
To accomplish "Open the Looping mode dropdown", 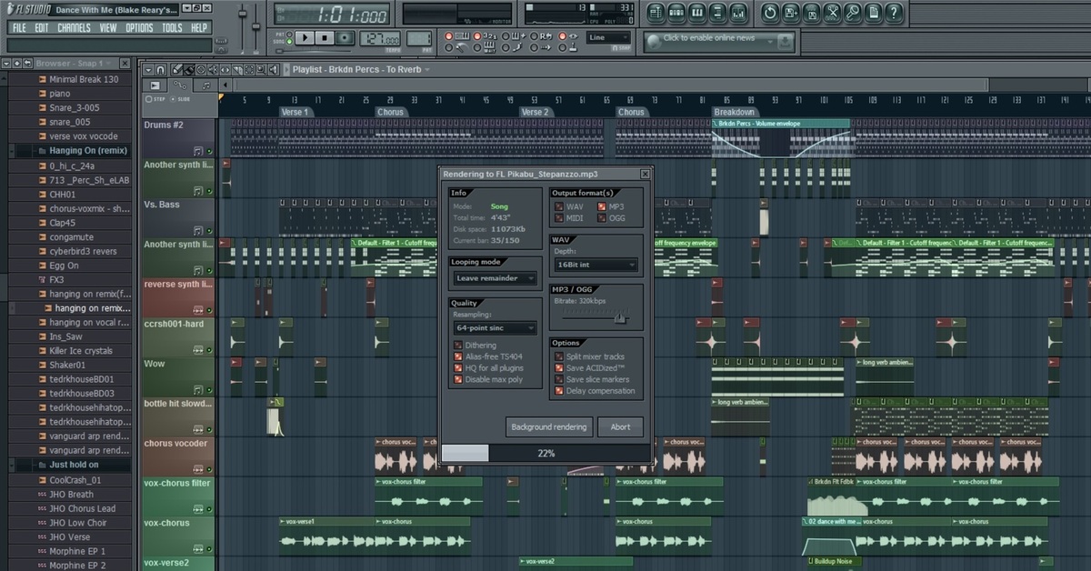I will point(495,278).
